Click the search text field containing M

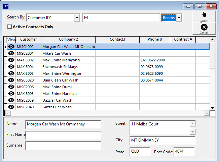121,18
